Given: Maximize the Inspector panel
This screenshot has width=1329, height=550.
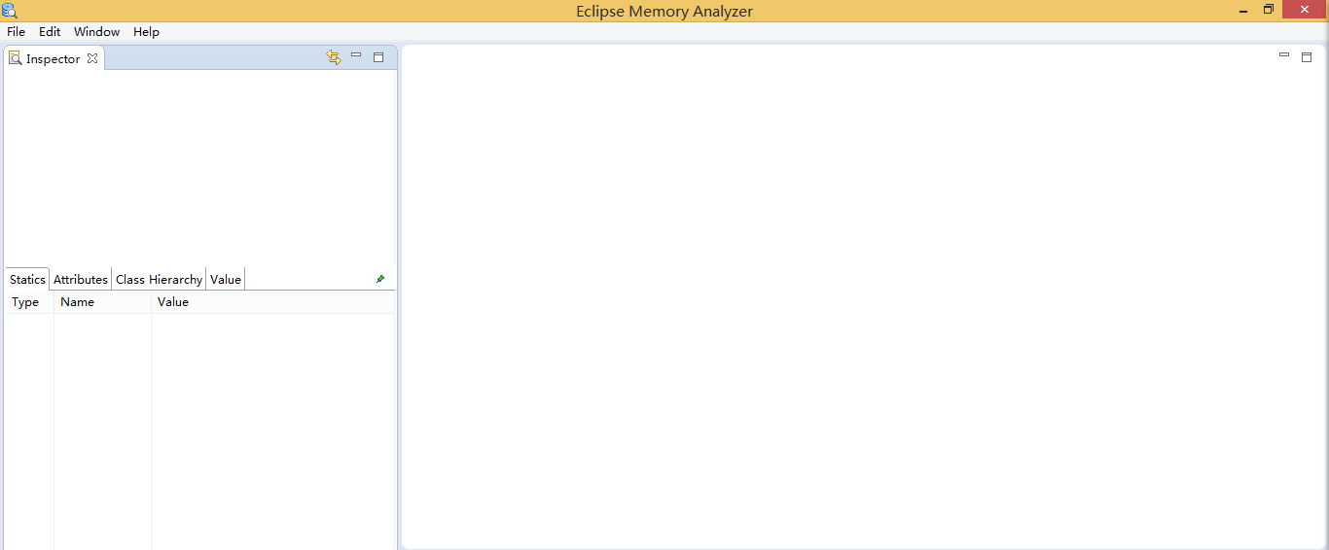Looking at the screenshot, I should 378,57.
